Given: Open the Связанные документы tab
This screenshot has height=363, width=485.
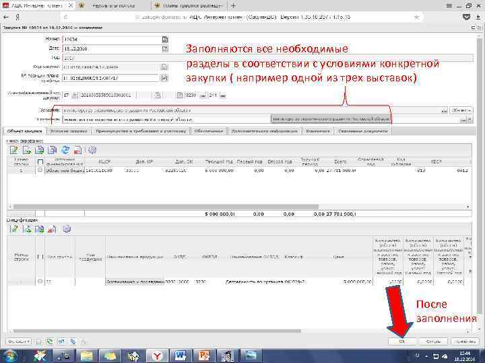Looking at the screenshot, I should (362, 131).
